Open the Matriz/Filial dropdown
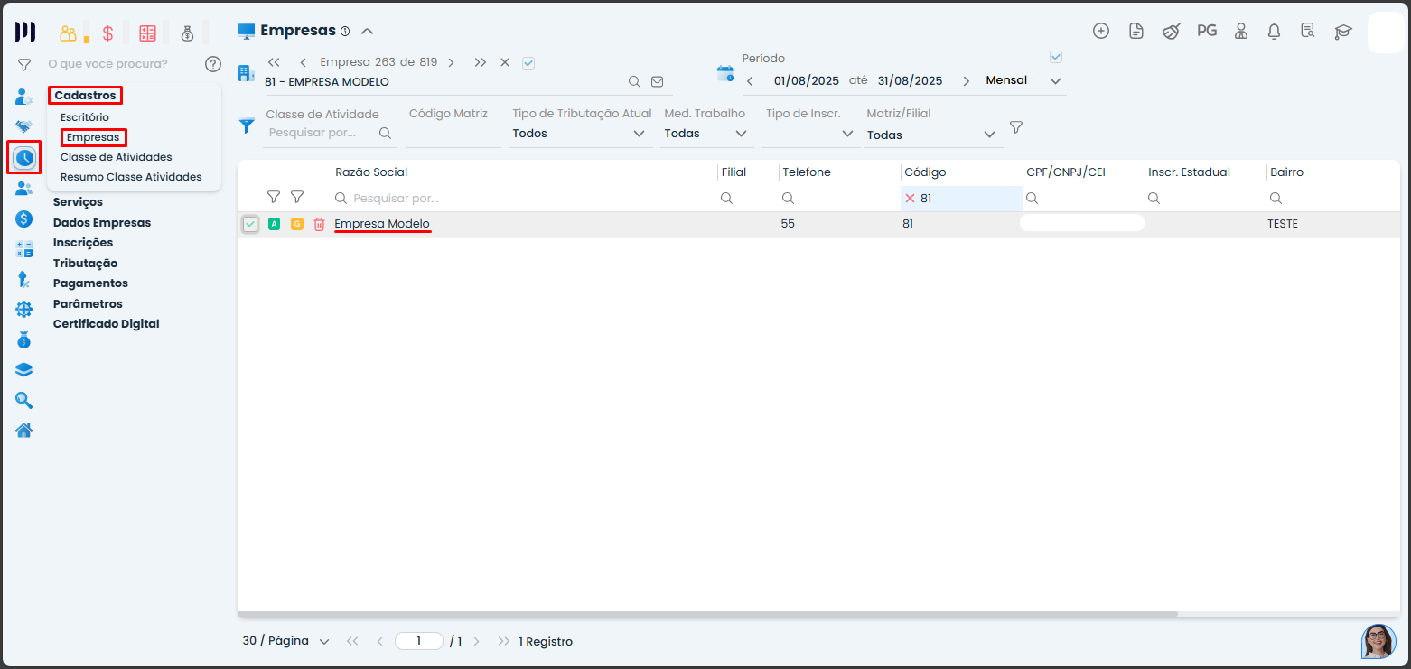The height and width of the screenshot is (669, 1411). [932, 135]
